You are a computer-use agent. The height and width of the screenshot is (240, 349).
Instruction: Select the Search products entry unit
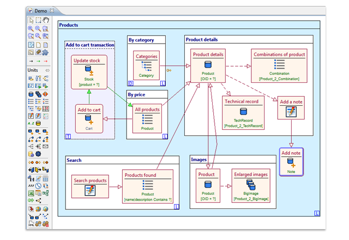coord(90,187)
